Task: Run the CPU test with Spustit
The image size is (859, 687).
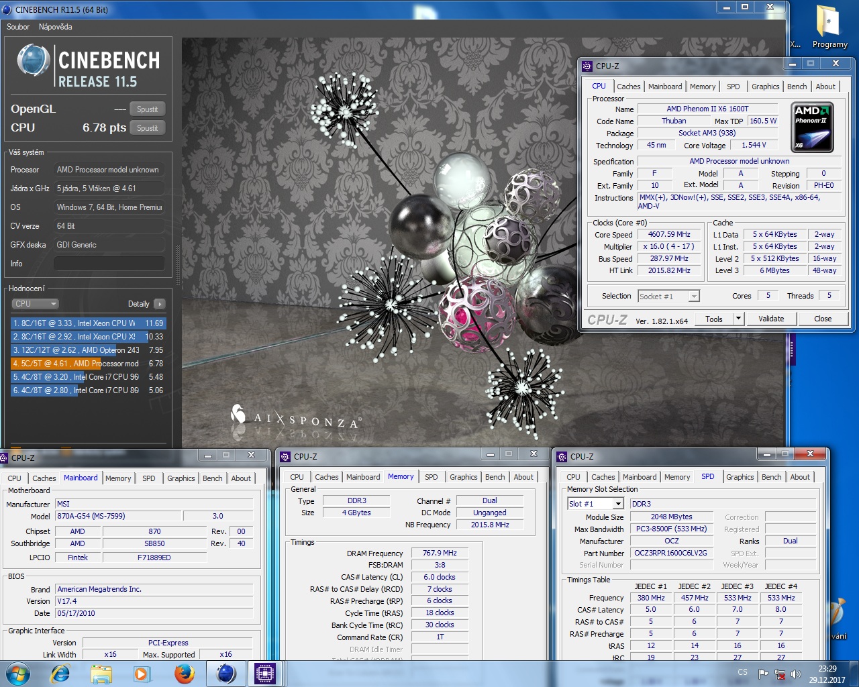Action: pyautogui.click(x=148, y=128)
